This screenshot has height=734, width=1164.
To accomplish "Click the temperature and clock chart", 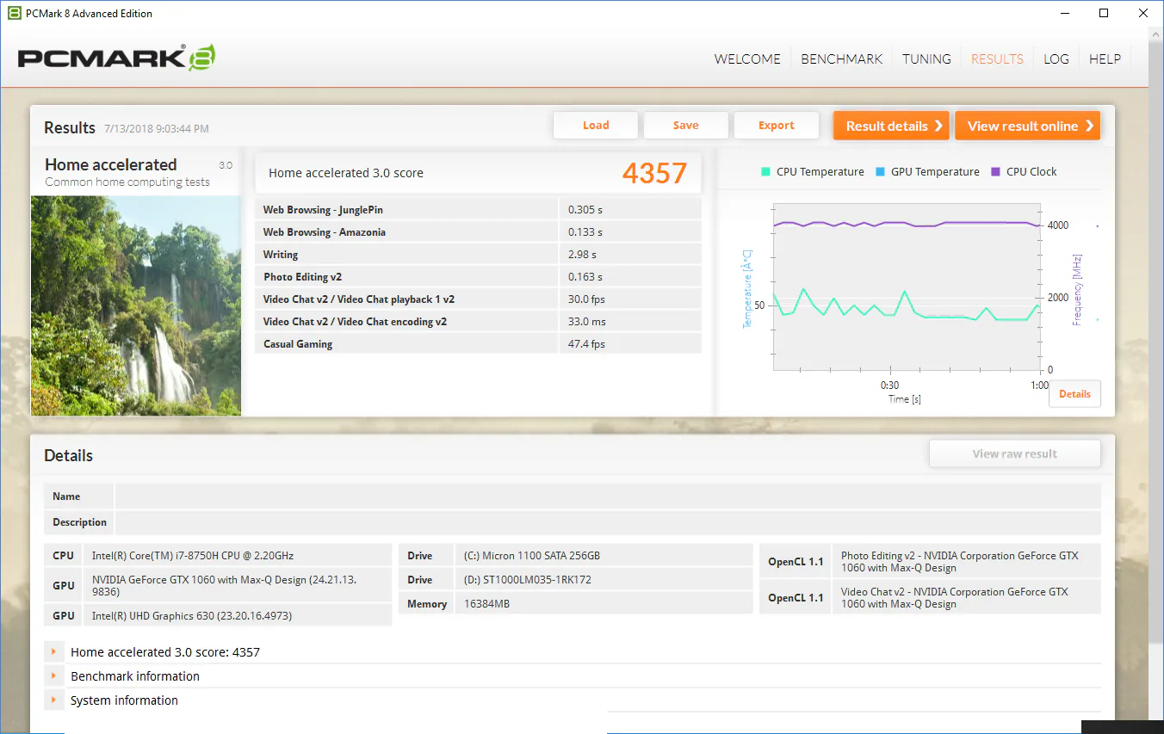I will pyautogui.click(x=907, y=287).
